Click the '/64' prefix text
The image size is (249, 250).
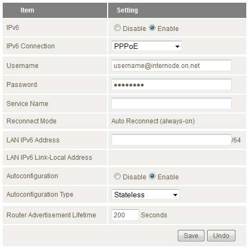pos(236,140)
